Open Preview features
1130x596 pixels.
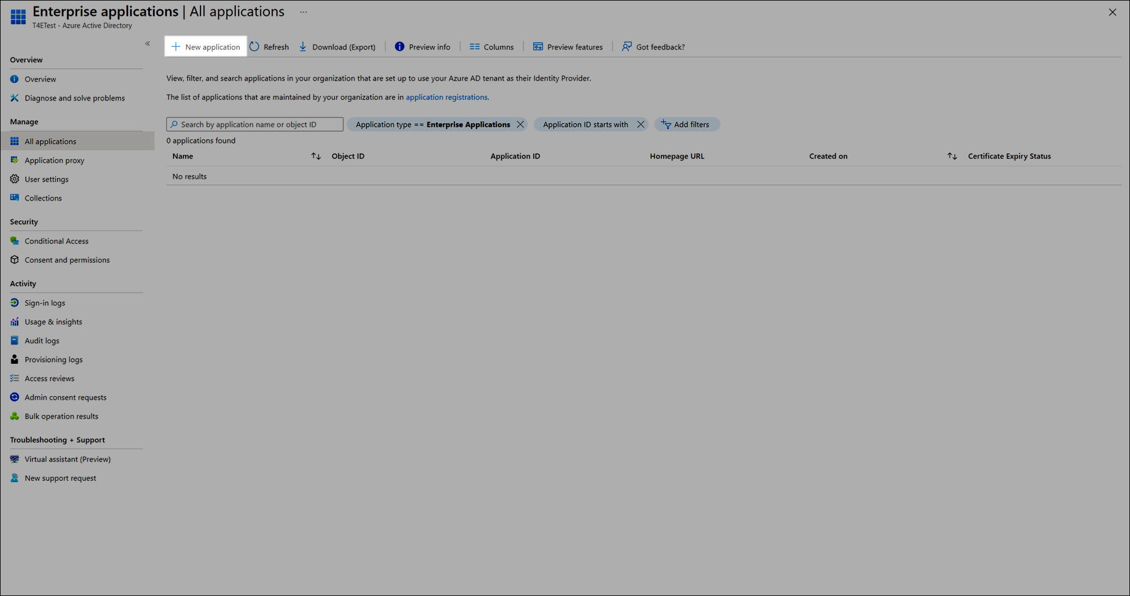click(x=567, y=46)
